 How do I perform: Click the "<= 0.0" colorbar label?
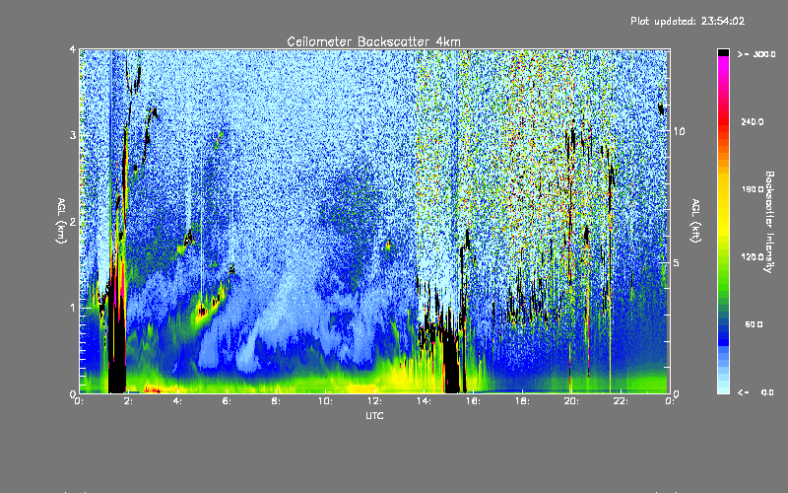click(x=756, y=391)
